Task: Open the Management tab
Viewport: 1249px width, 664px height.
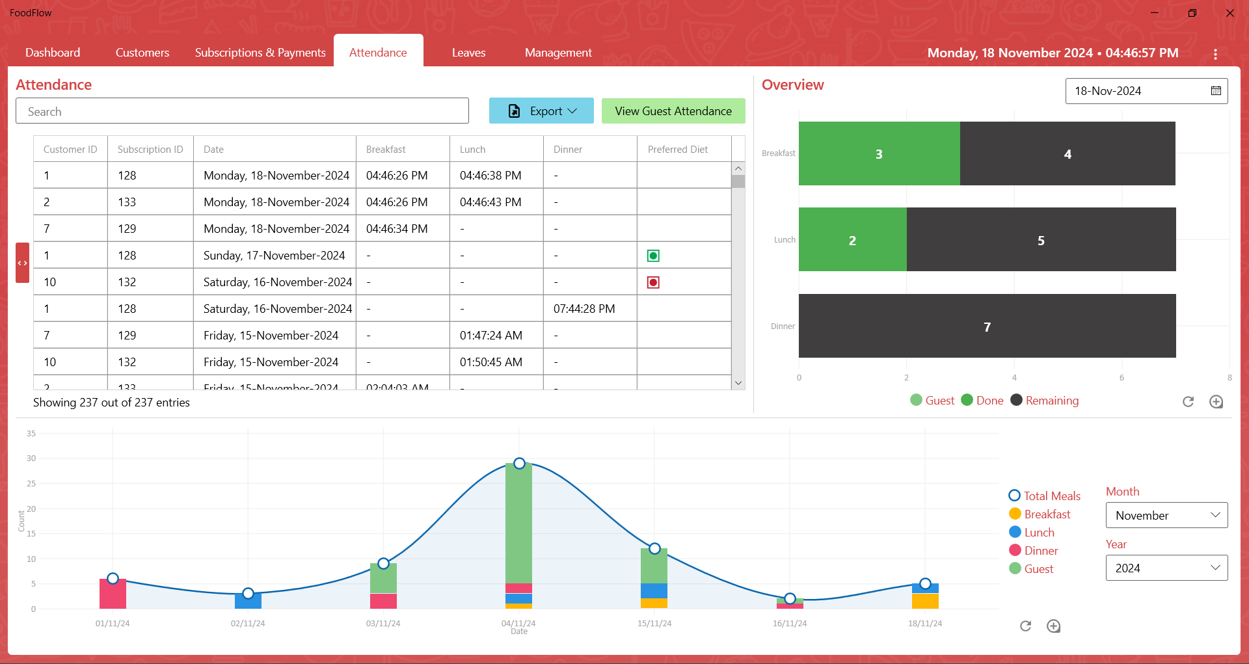Action: 558,53
